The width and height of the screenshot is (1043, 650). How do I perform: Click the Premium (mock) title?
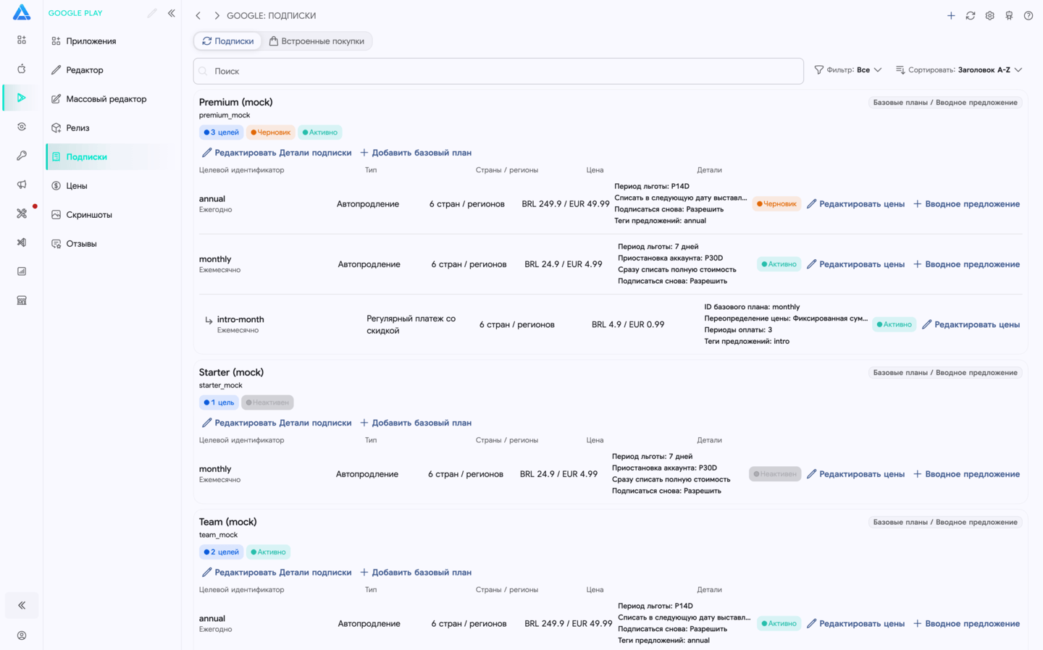click(x=236, y=102)
